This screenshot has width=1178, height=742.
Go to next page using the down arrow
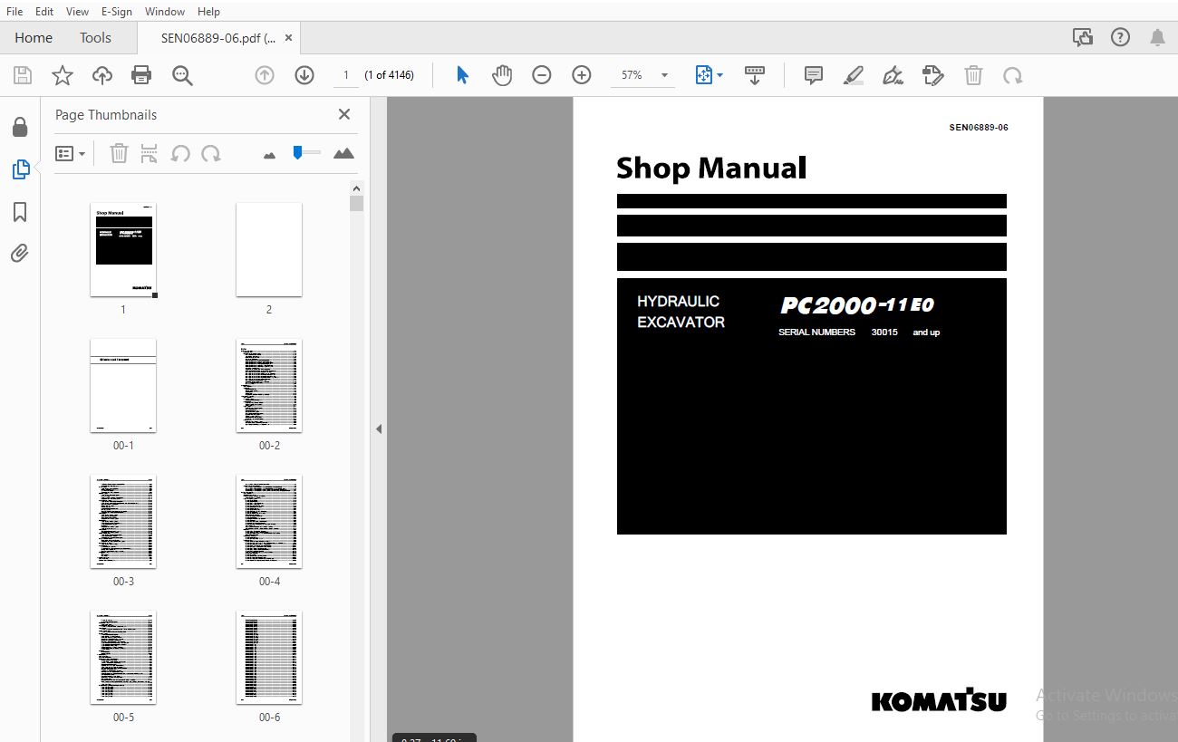click(x=304, y=75)
